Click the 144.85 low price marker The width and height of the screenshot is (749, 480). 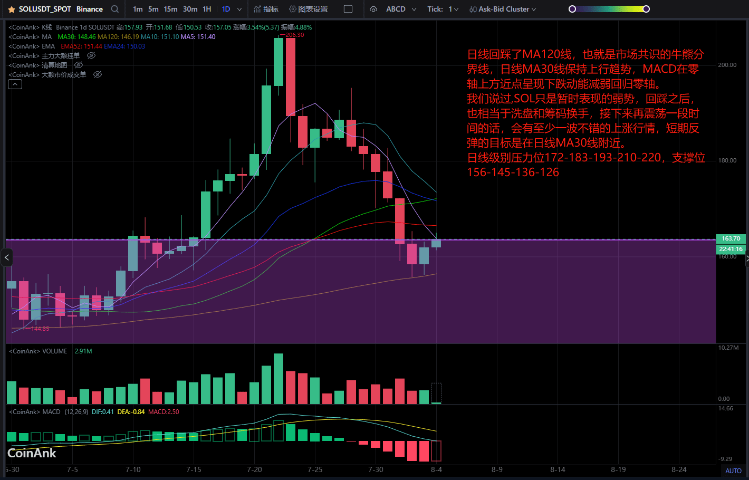[x=39, y=329]
